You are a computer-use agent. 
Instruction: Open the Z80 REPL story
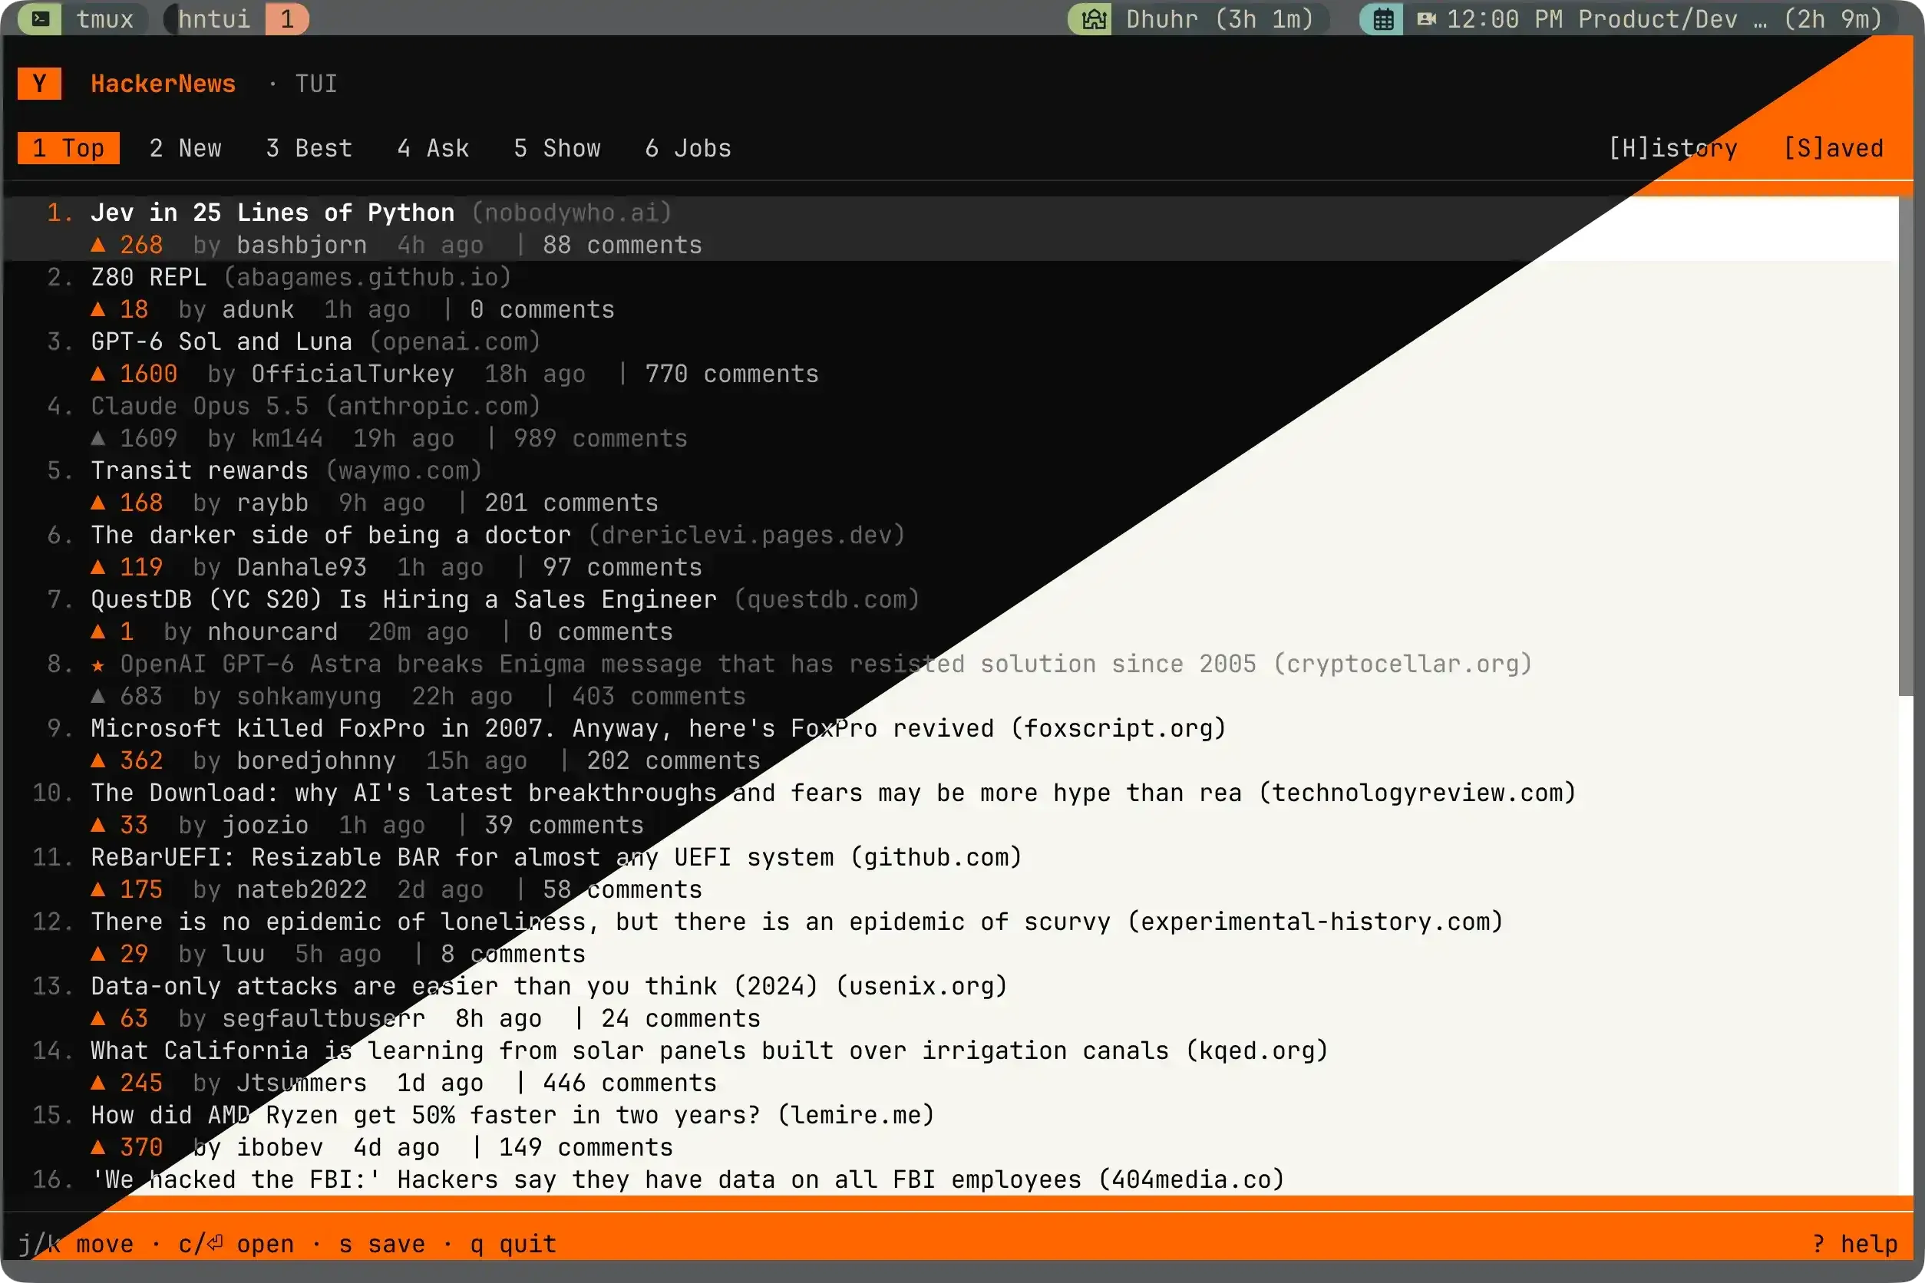149,277
